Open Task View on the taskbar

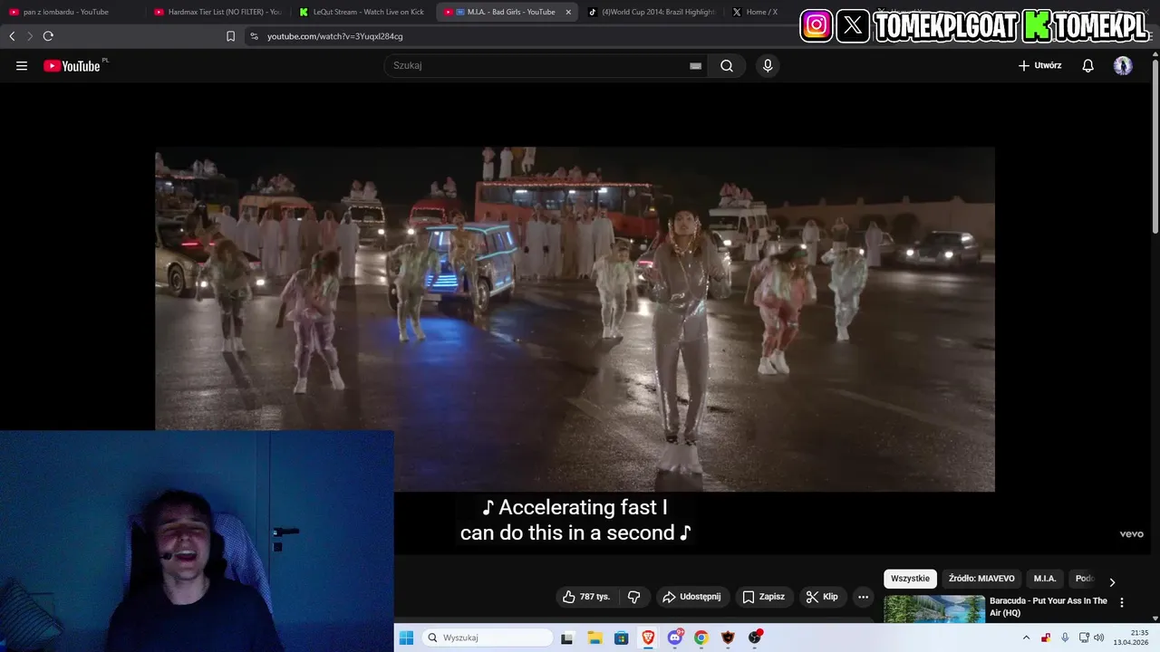(x=567, y=638)
